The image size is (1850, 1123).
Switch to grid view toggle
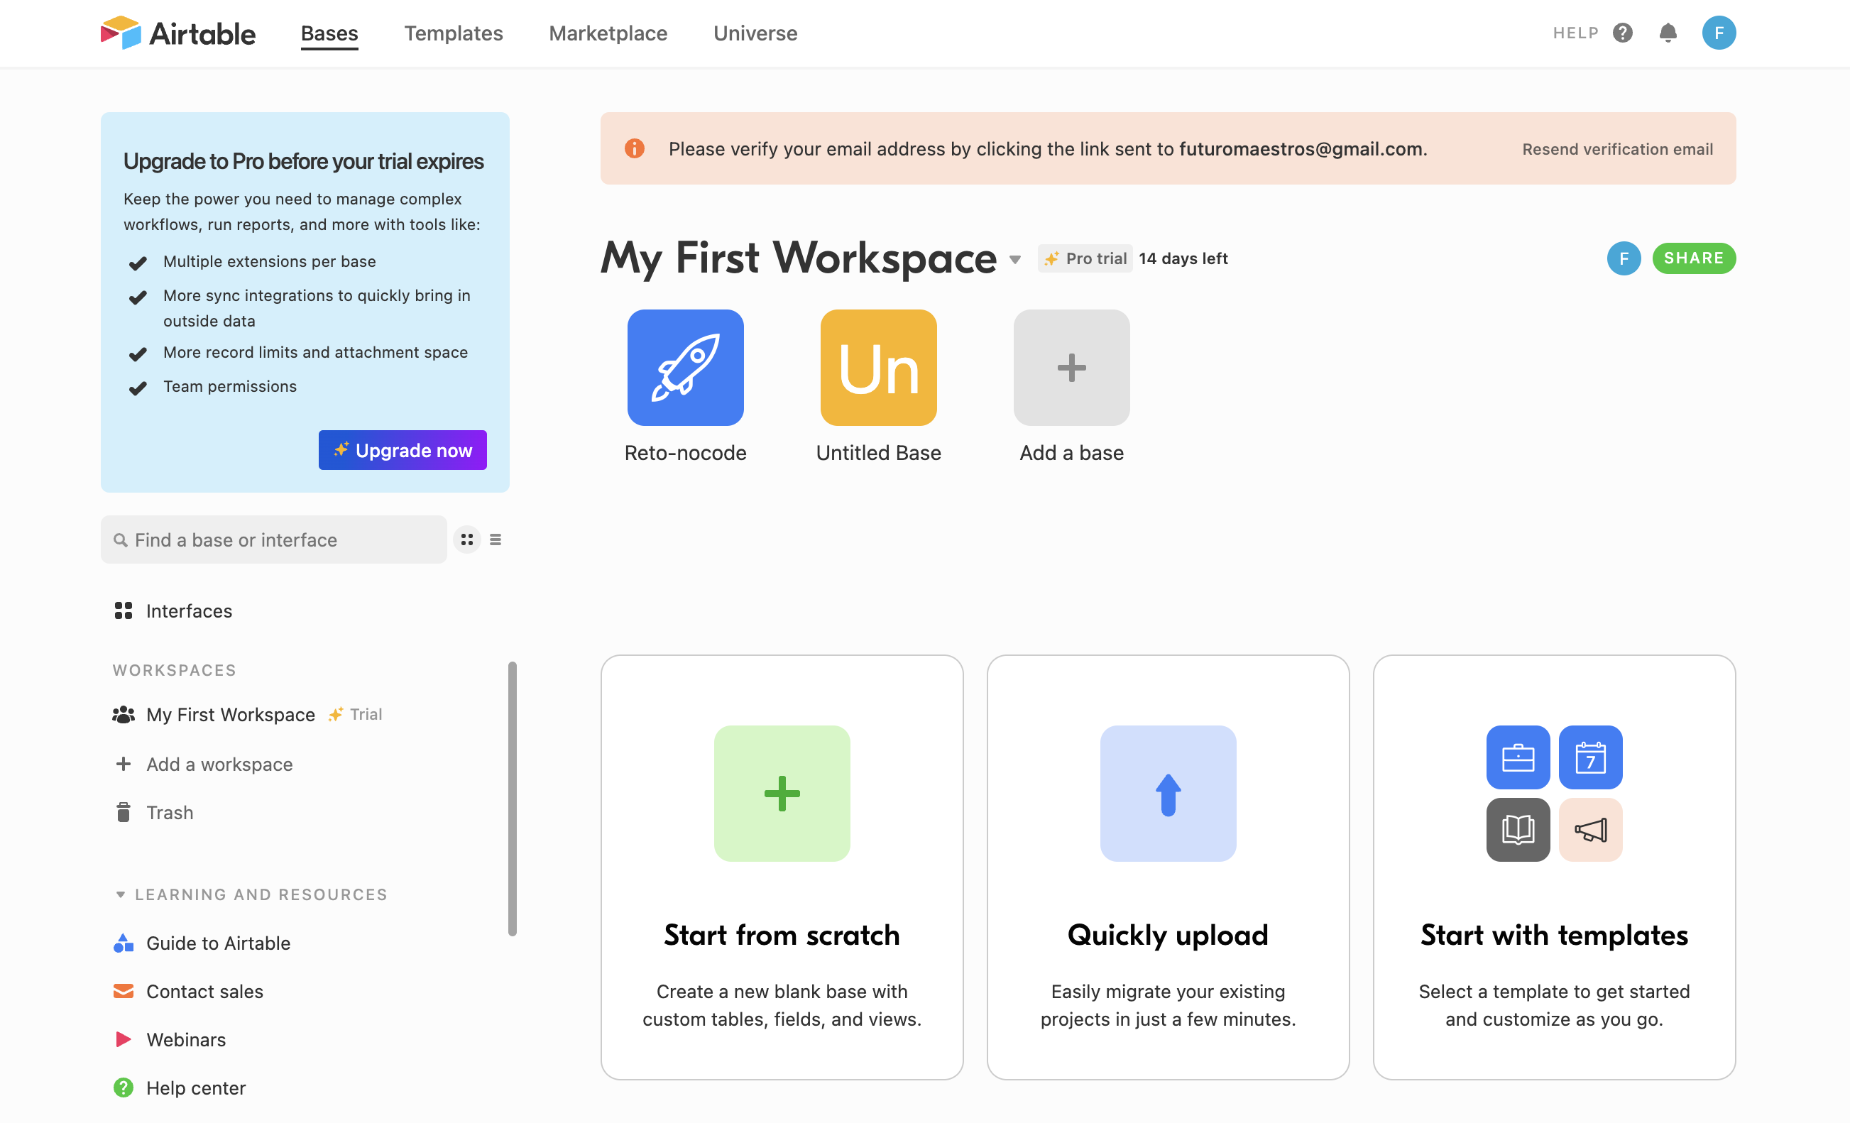coord(467,539)
